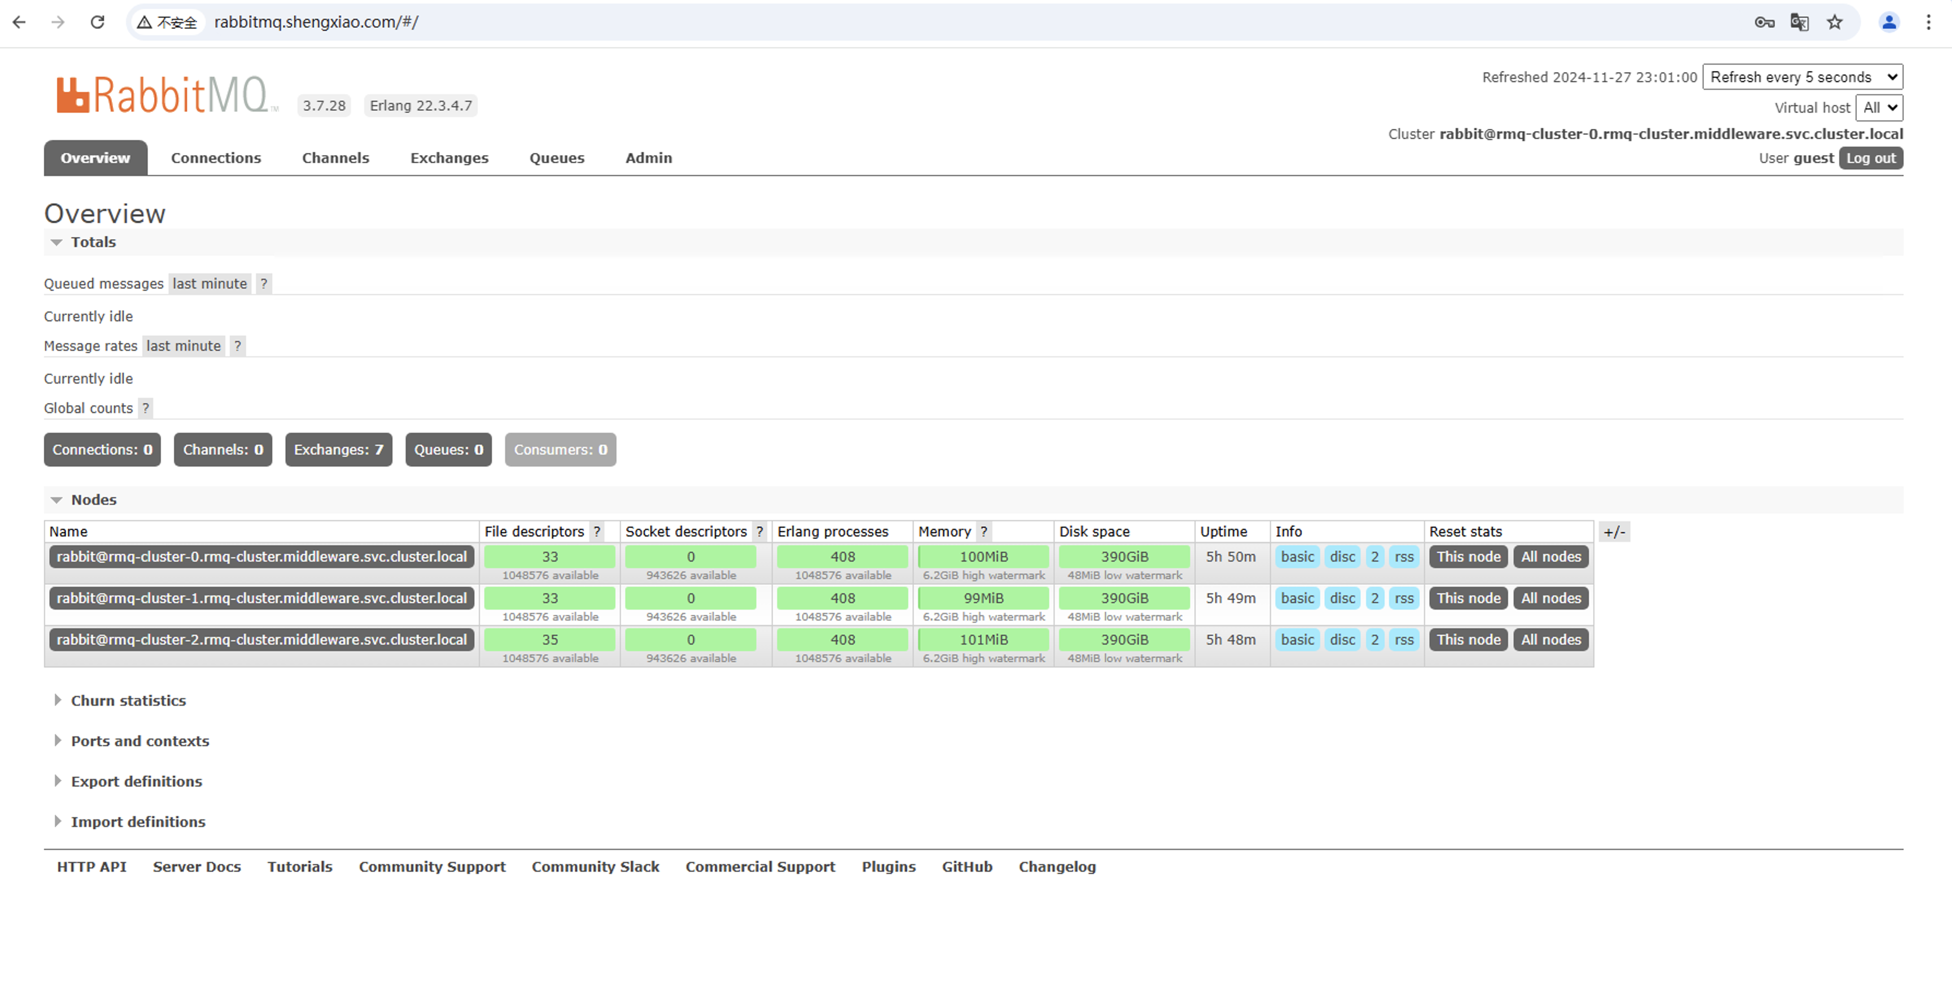1952x991 pixels.
Task: Open the saved password key icon
Action: coord(1763,22)
